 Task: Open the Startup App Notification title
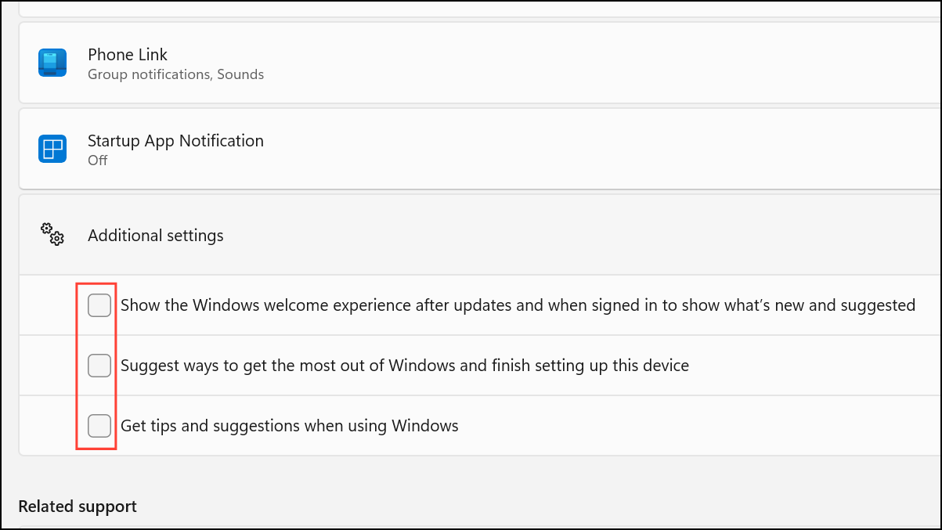click(175, 141)
